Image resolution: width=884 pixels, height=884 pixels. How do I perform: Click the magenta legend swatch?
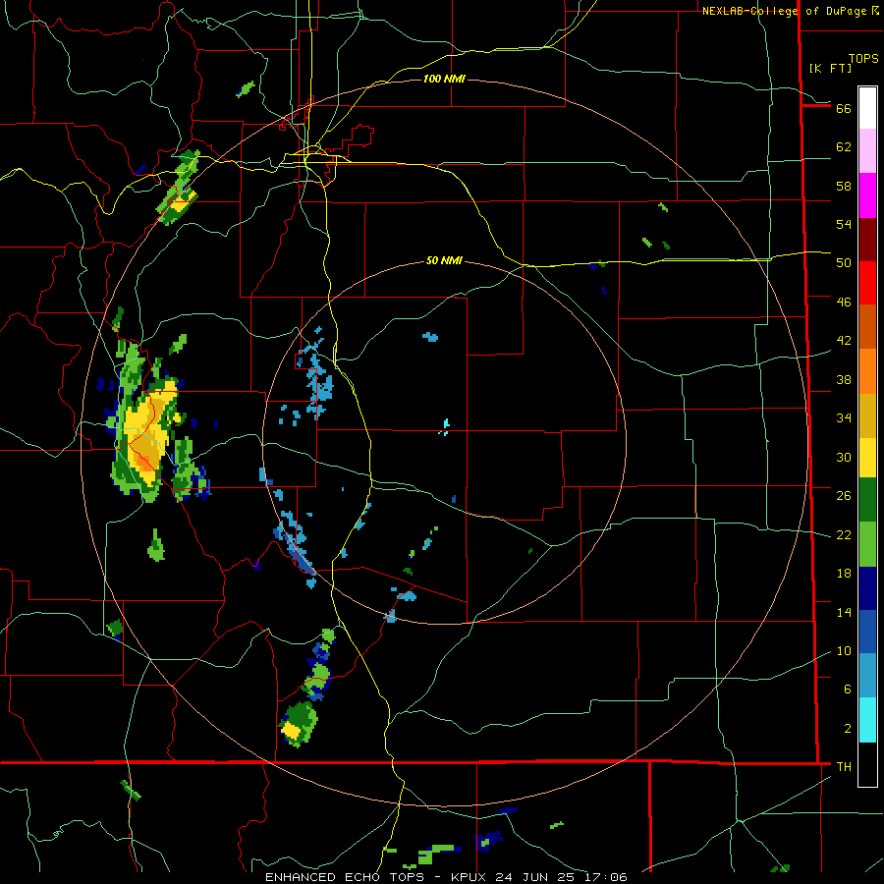tap(867, 195)
